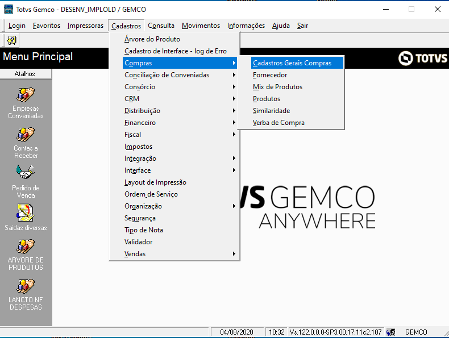Open the Saidas diversas shortcut icon
449x338 pixels.
point(26,213)
